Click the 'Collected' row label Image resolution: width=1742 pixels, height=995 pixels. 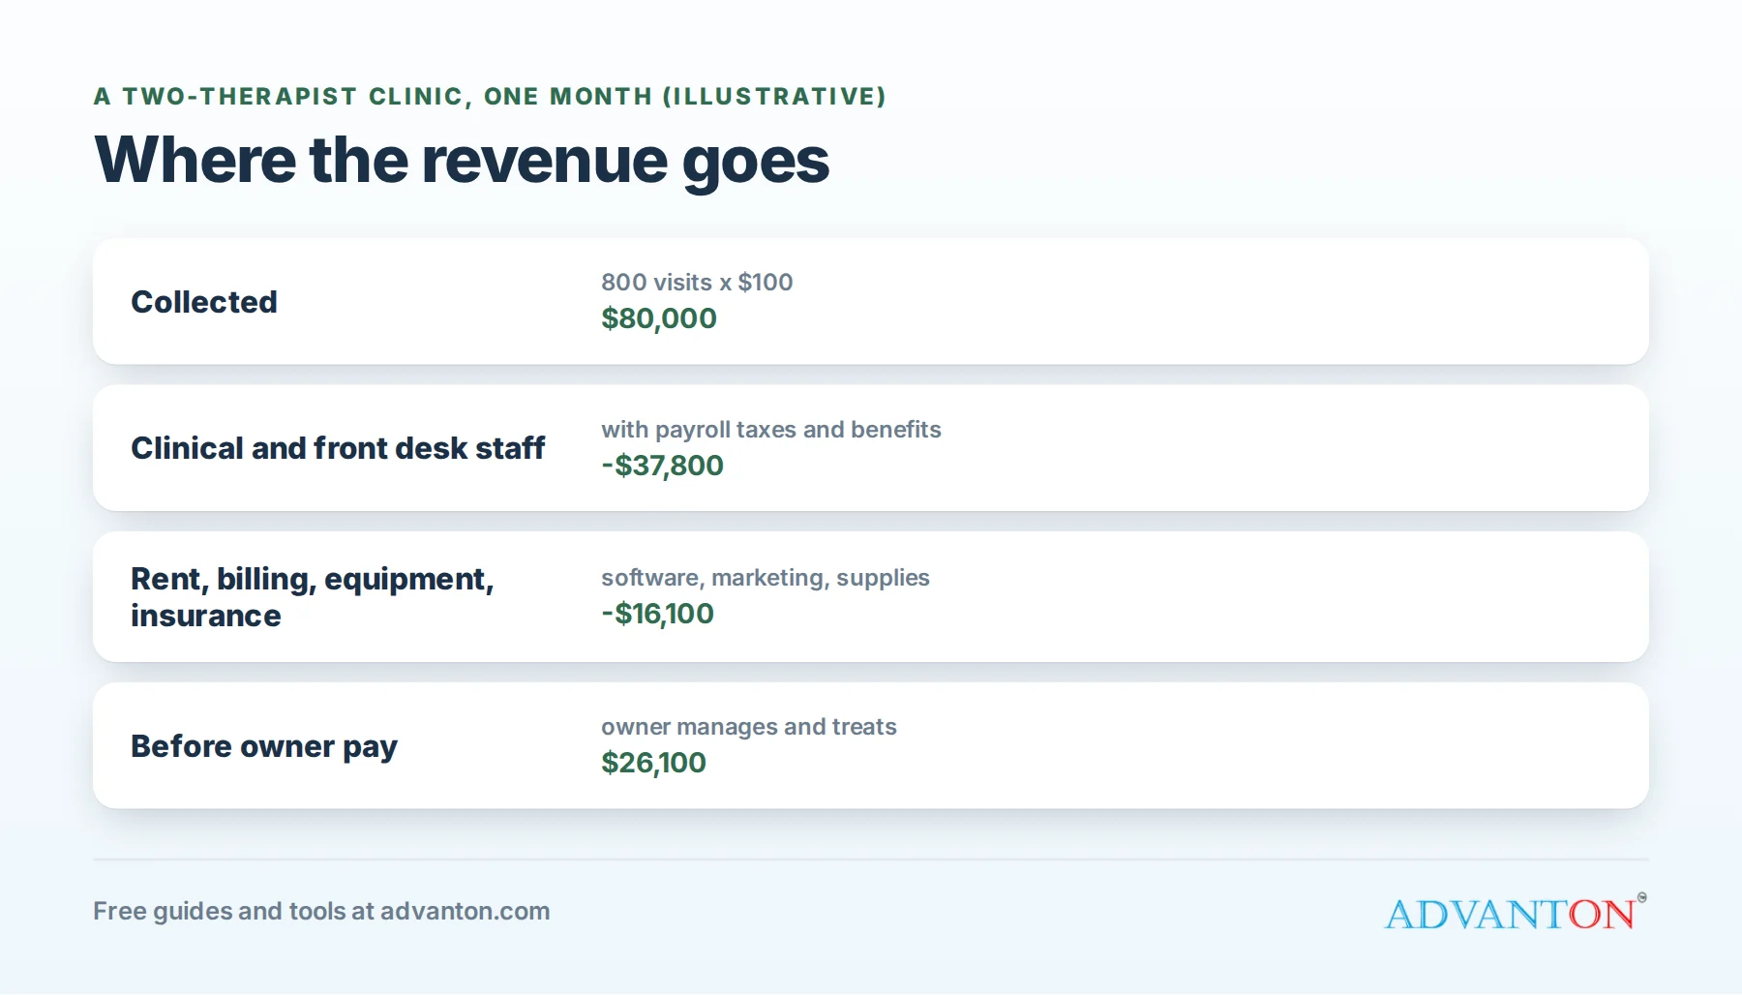pos(204,302)
